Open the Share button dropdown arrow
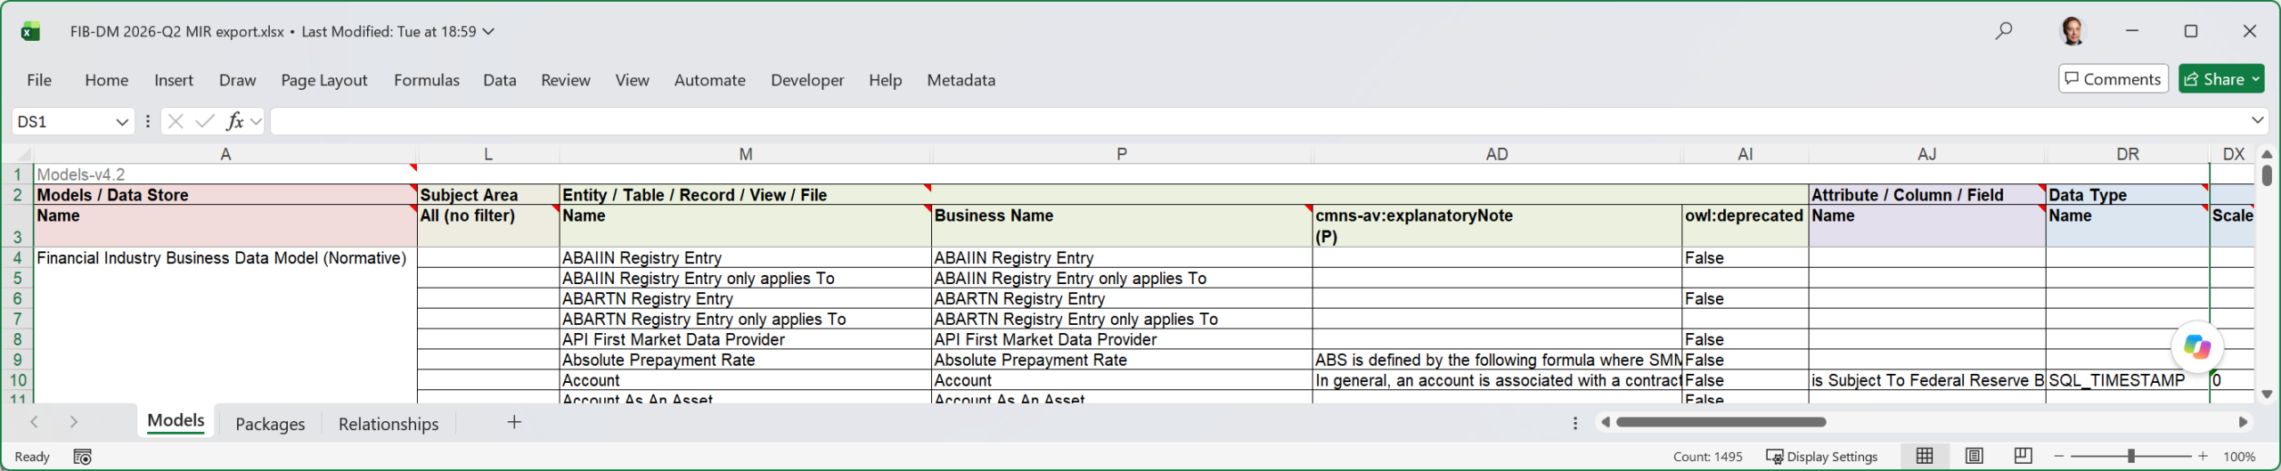The width and height of the screenshot is (2281, 471). (x=2255, y=79)
